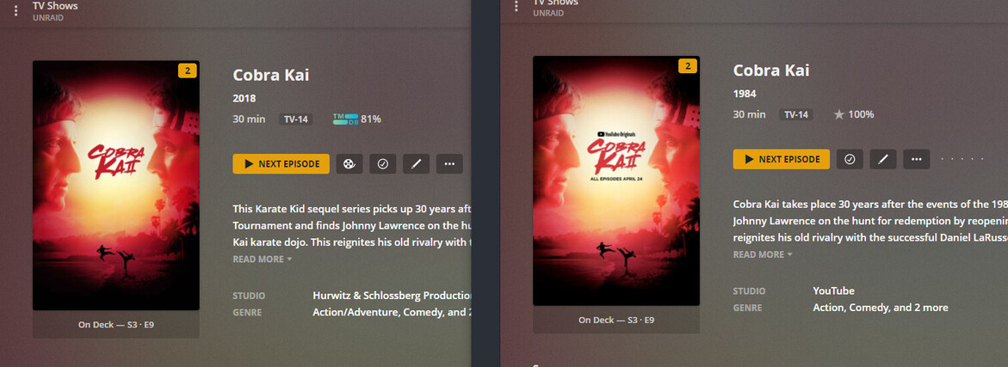Screen dimensions: 1008x367
Task: Edit metadata with right pencil icon
Action: tap(883, 159)
